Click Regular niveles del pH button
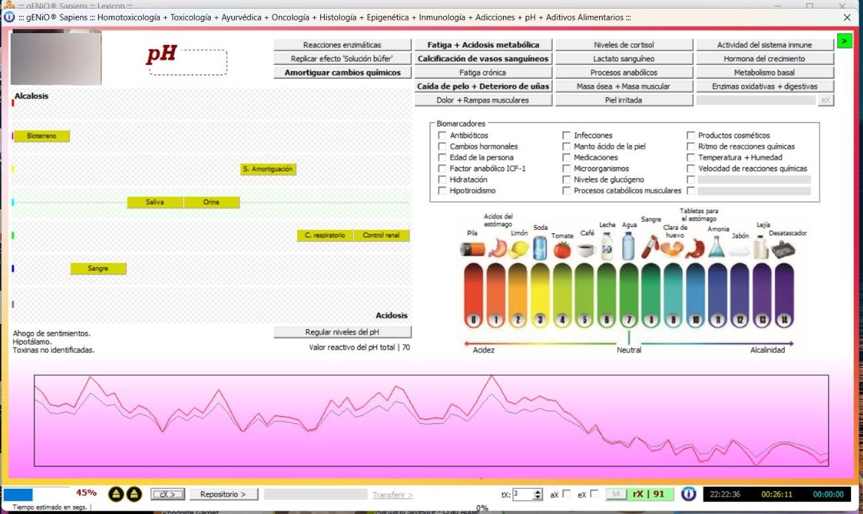The width and height of the screenshot is (863, 514). point(343,332)
